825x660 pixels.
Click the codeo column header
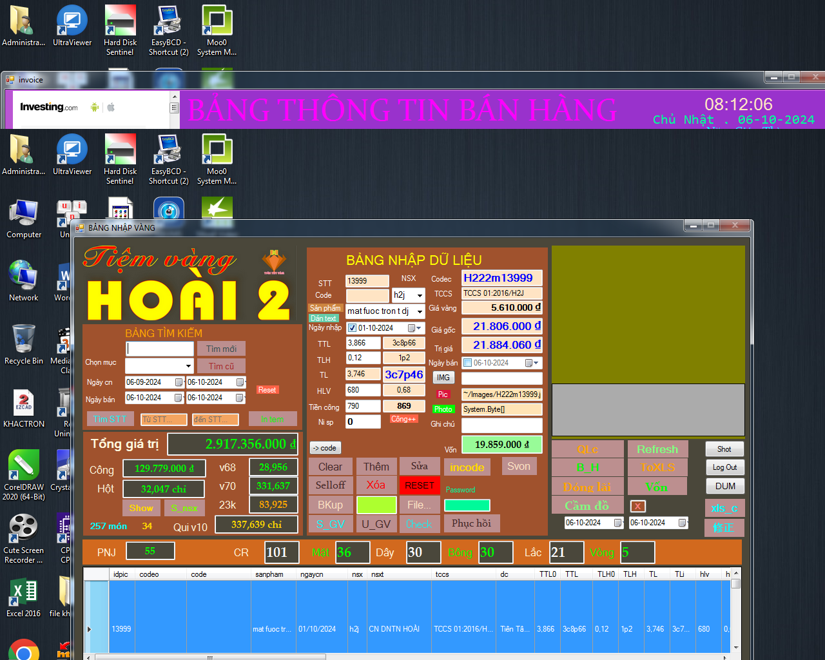(149, 574)
